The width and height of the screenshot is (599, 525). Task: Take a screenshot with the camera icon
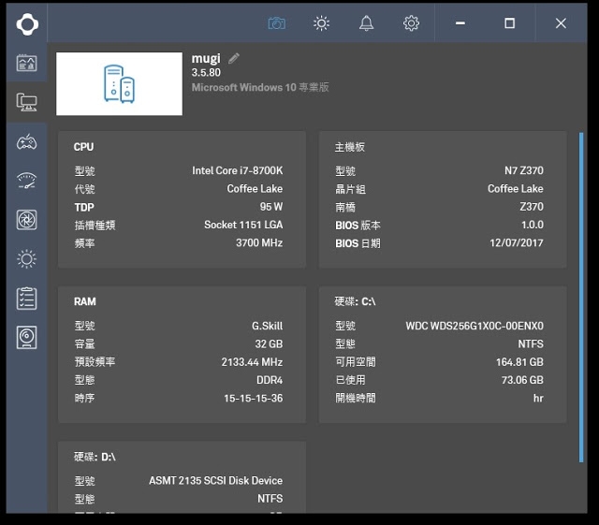pos(277,23)
